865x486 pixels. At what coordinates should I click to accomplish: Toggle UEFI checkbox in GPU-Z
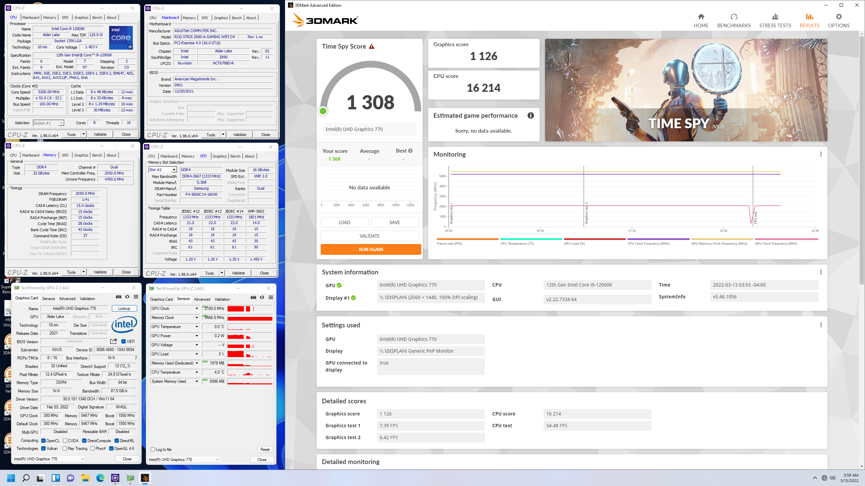123,342
